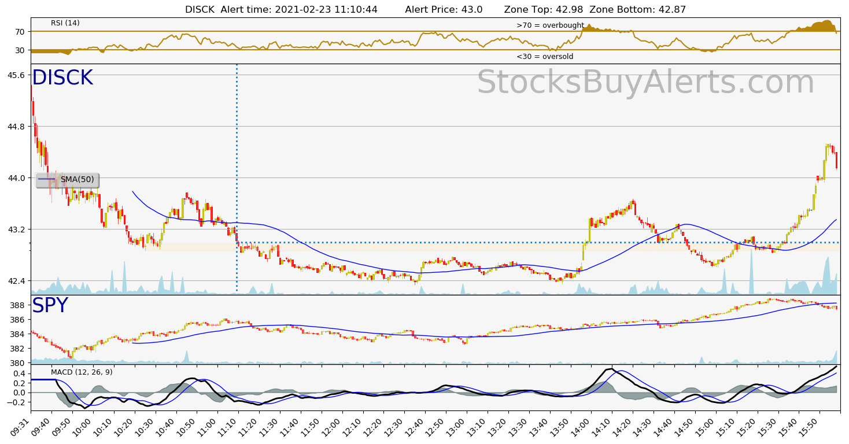This screenshot has width=849, height=444.
Task: Click the RSI 70 level axis label
Action: point(20,32)
